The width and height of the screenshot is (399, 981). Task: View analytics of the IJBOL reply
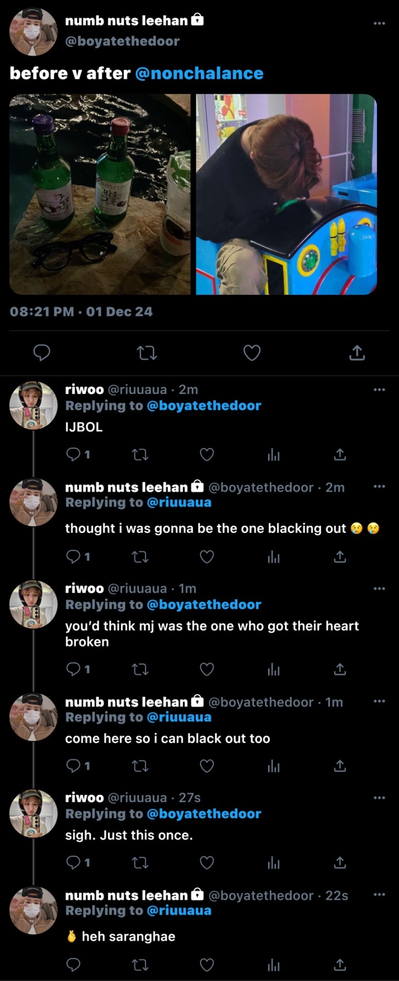click(x=273, y=455)
